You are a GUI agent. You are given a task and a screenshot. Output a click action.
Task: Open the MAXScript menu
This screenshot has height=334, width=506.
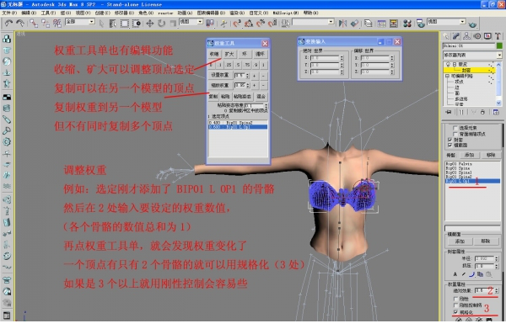[286, 13]
